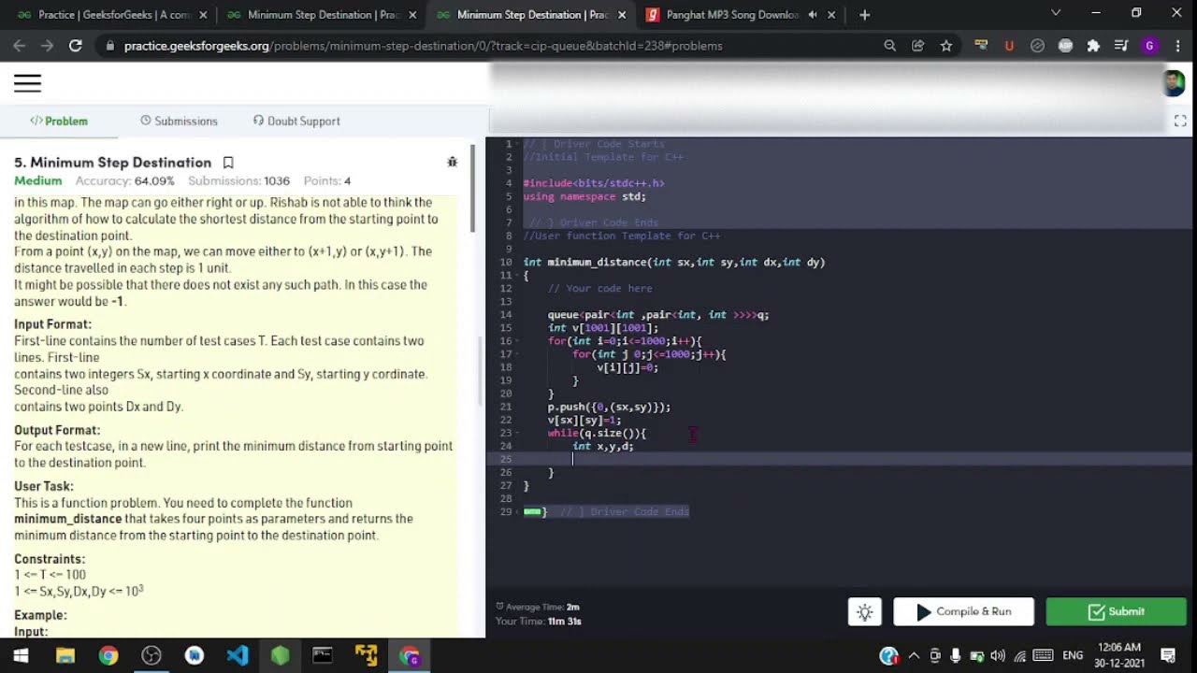This screenshot has width=1197, height=673.
Task: Open a new browser tab
Action: (x=864, y=15)
